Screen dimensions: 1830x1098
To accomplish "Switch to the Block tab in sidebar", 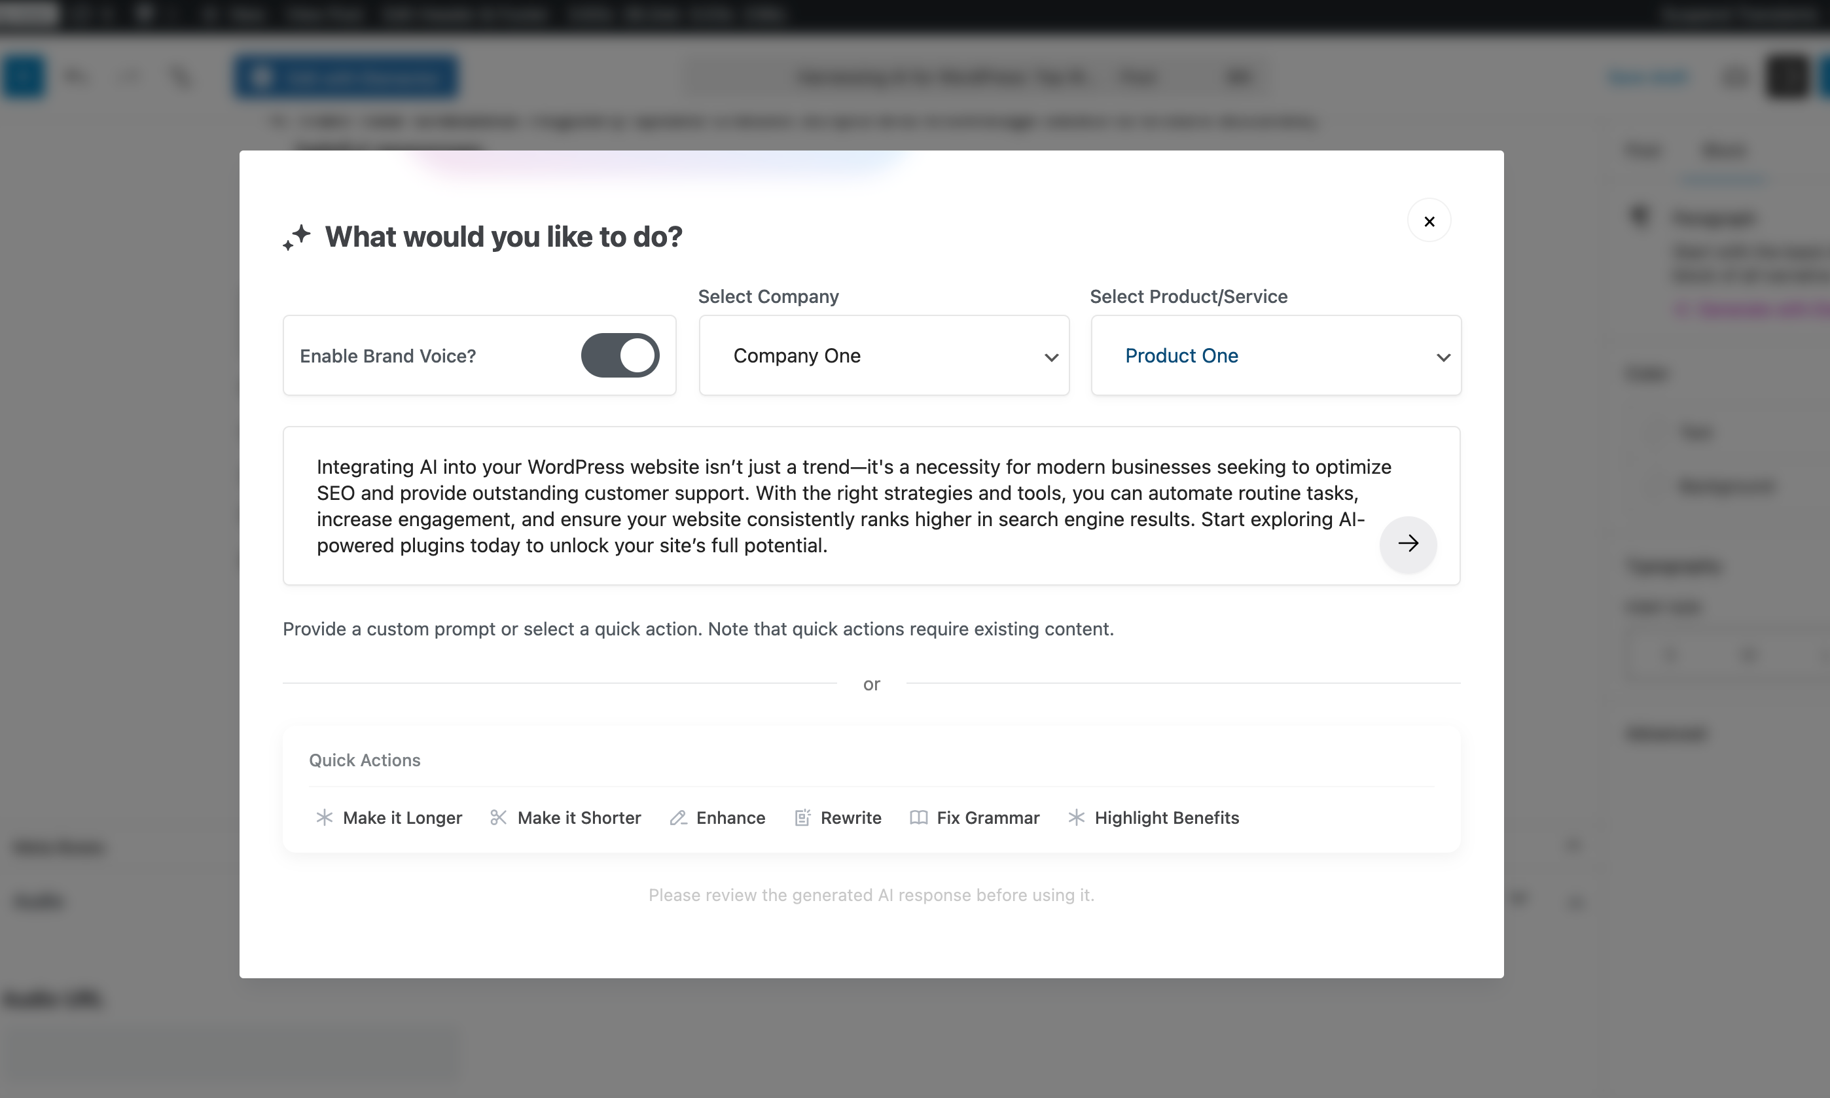I will [1723, 151].
